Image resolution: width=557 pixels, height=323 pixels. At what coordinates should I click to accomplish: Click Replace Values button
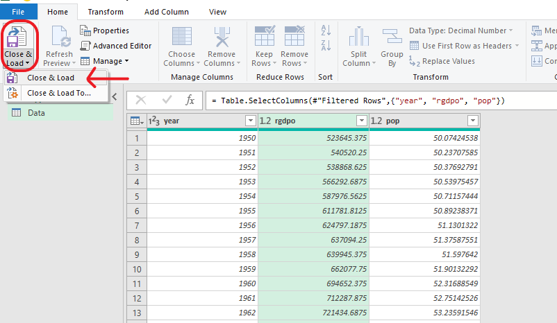pyautogui.click(x=448, y=61)
